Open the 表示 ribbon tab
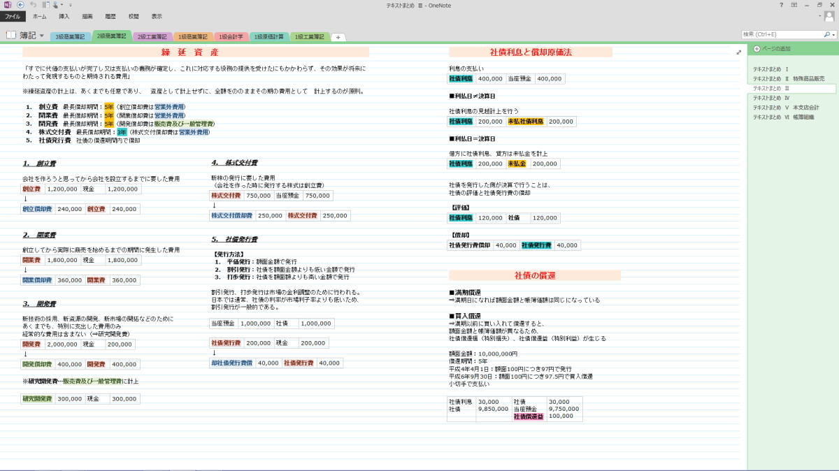 pos(157,16)
